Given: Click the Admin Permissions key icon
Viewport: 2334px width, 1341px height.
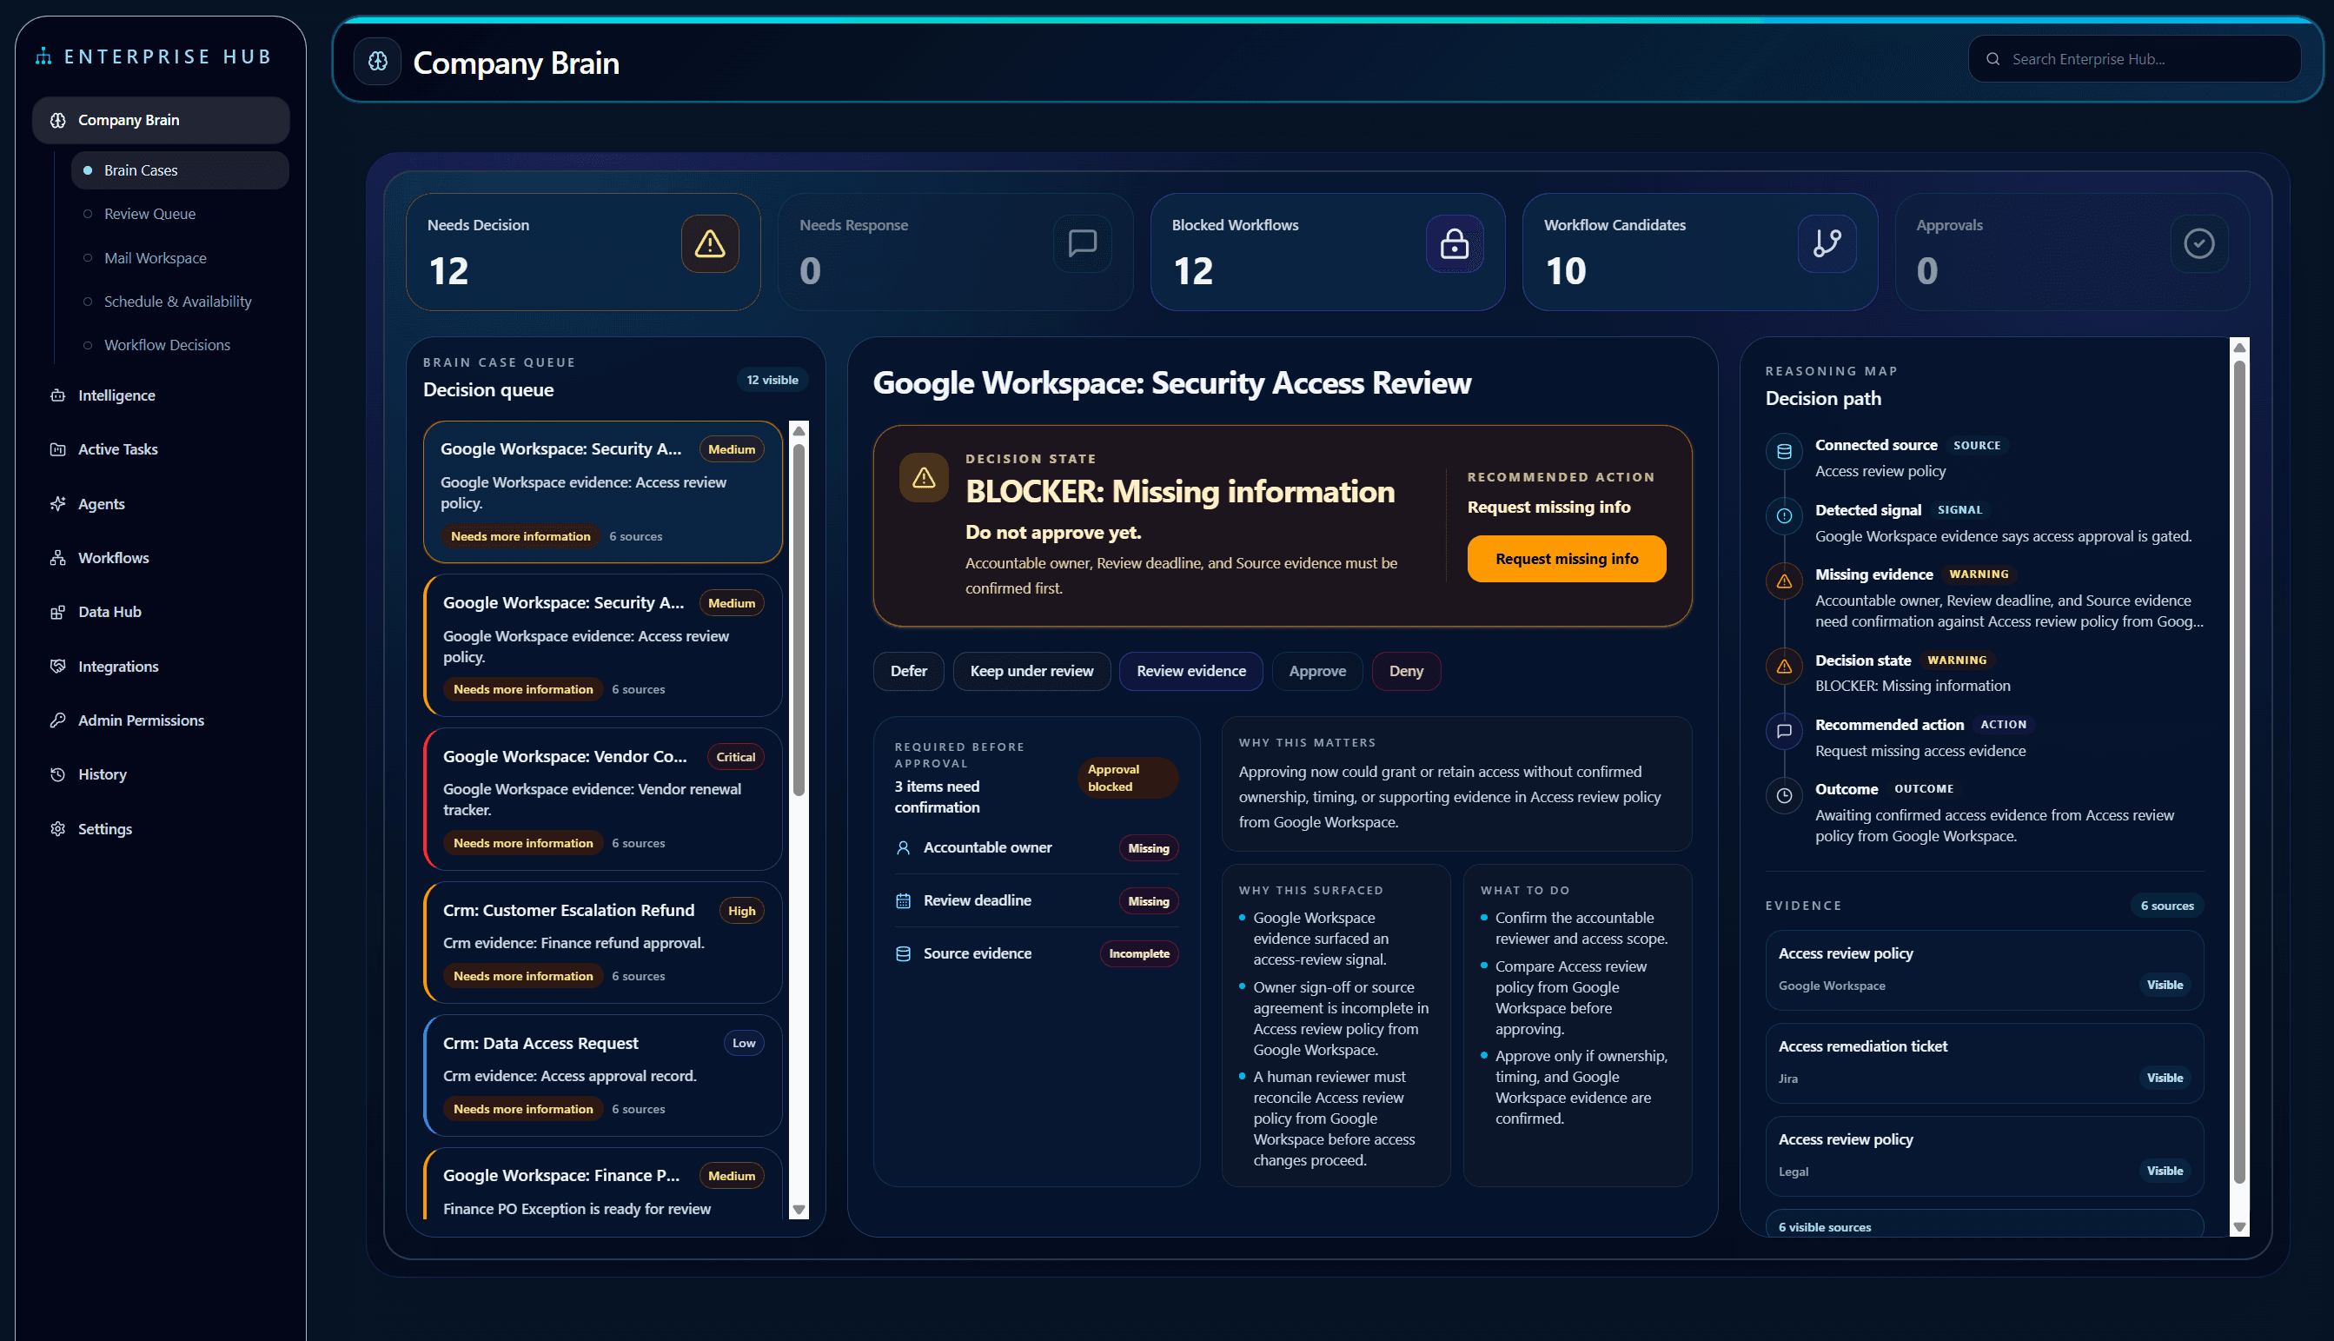Looking at the screenshot, I should (58, 720).
